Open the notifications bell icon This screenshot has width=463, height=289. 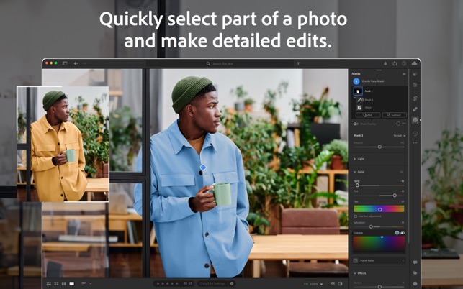point(385,64)
